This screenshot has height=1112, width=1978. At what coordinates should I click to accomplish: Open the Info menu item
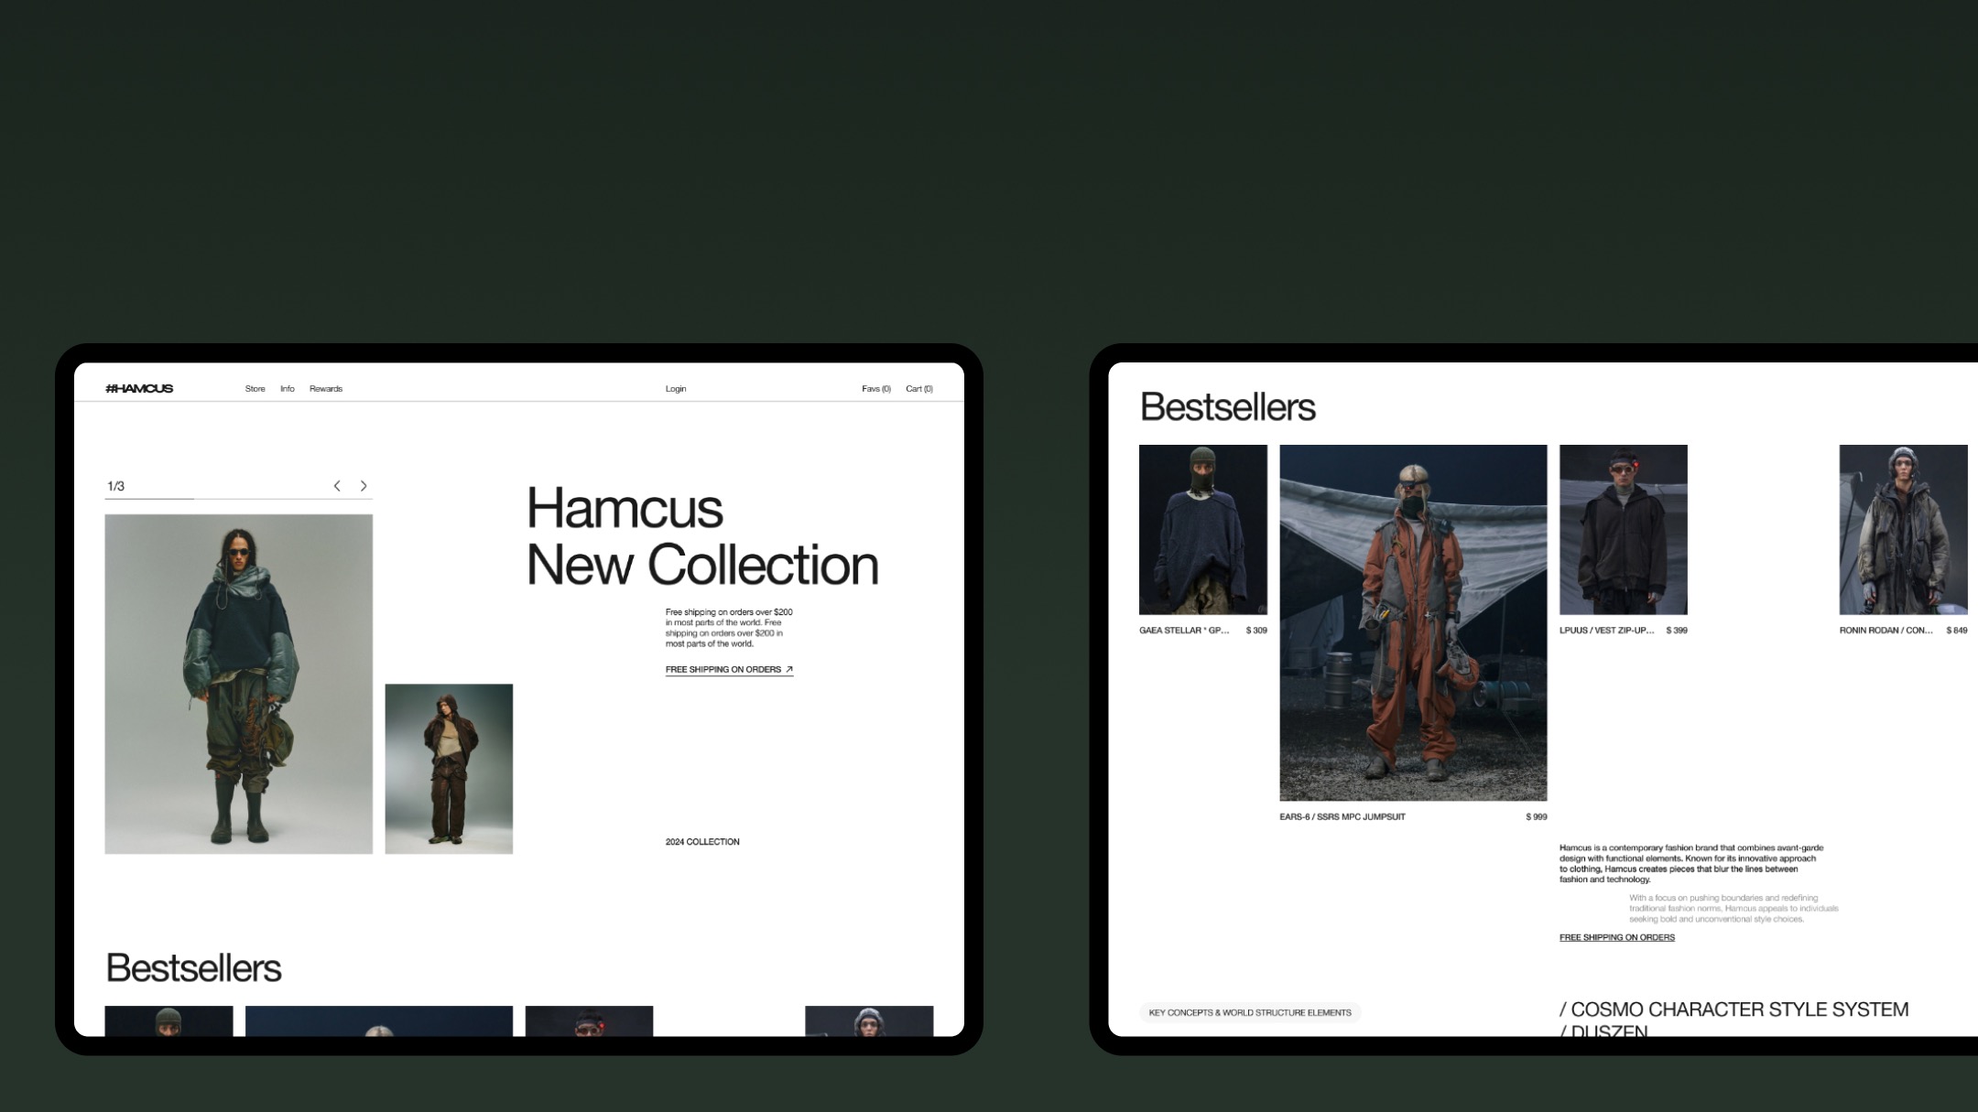click(x=288, y=389)
